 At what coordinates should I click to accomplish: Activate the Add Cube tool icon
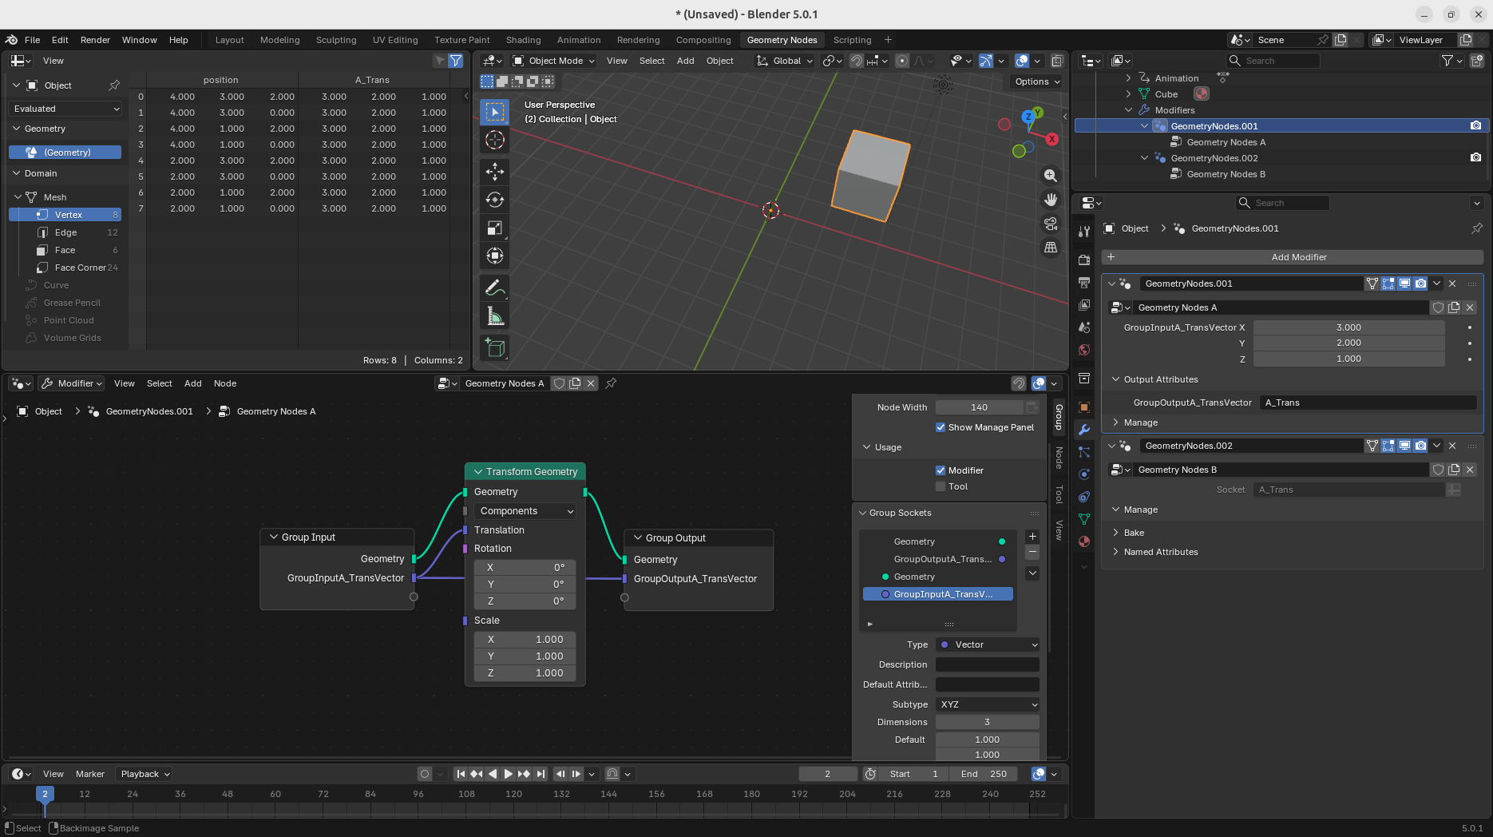[x=495, y=348]
